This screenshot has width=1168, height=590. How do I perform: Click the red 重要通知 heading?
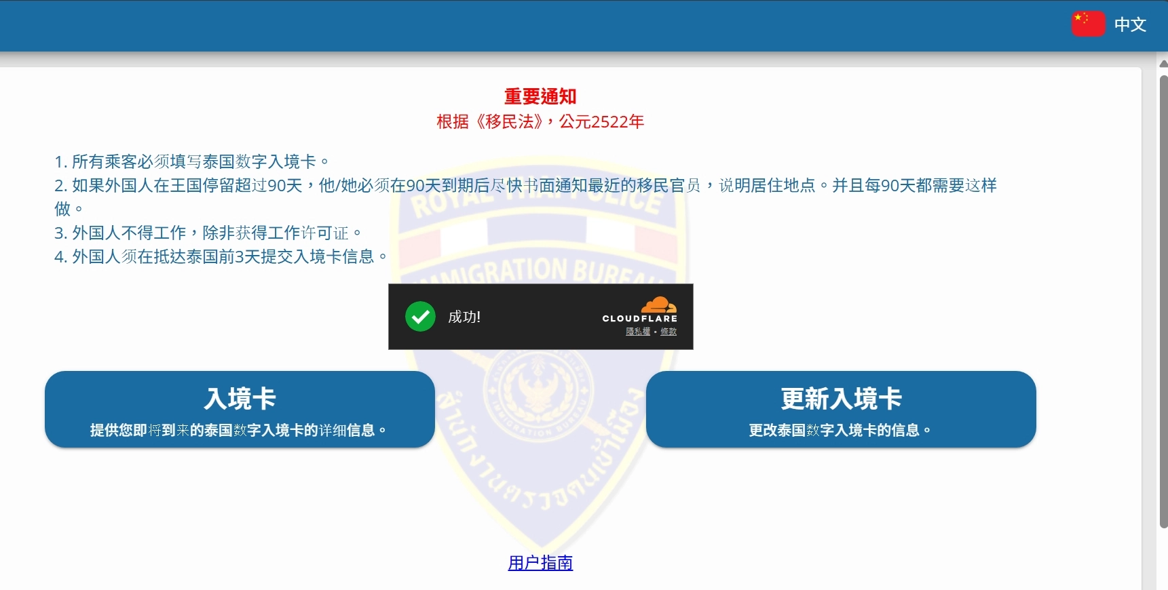(x=540, y=97)
